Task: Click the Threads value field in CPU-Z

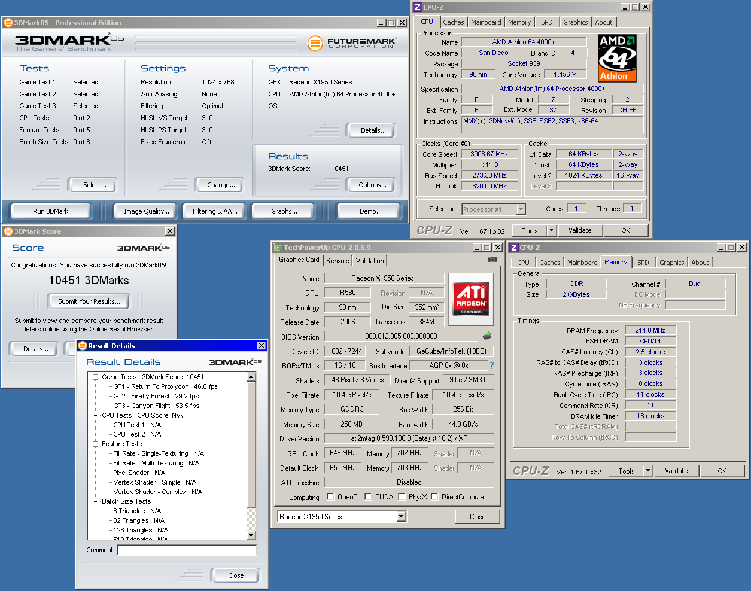Action: pyautogui.click(x=632, y=208)
